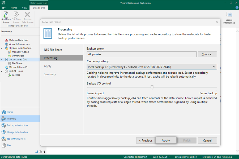This screenshot has width=239, height=159.
Task: Click Manually Added group icon
Action: pyautogui.click(x=10, y=52)
